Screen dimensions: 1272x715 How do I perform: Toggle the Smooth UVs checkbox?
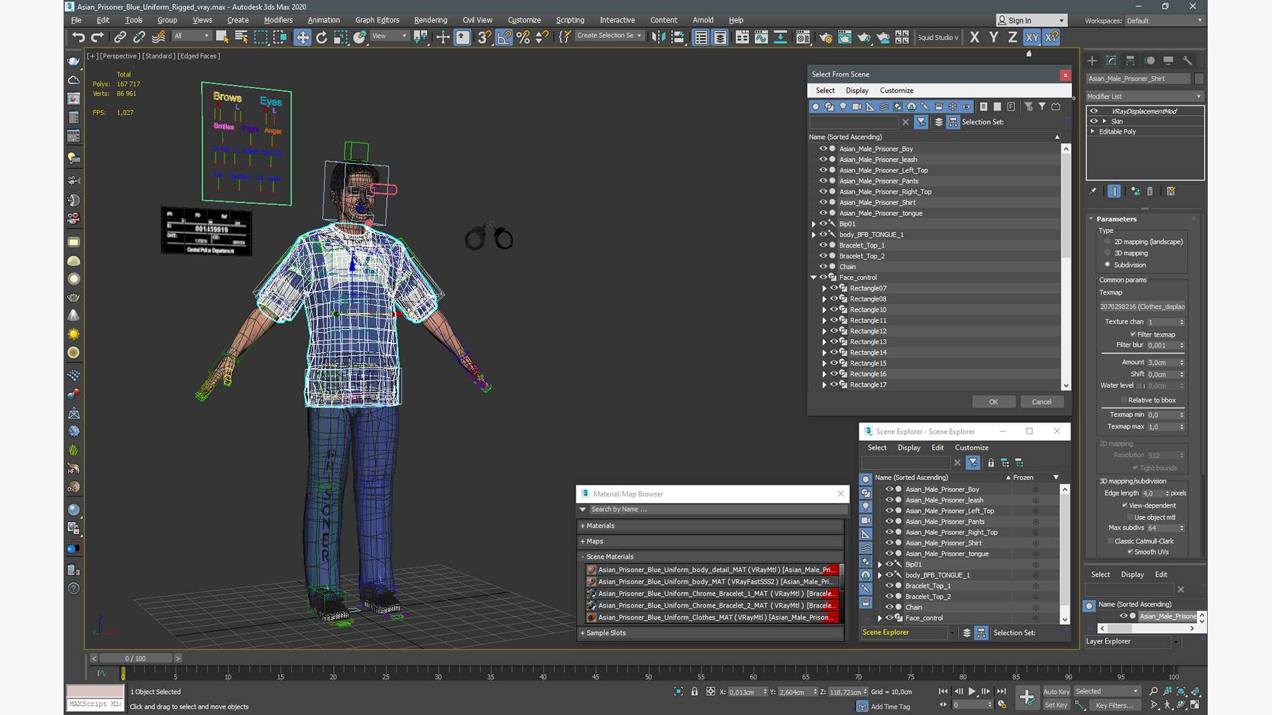coord(1130,551)
